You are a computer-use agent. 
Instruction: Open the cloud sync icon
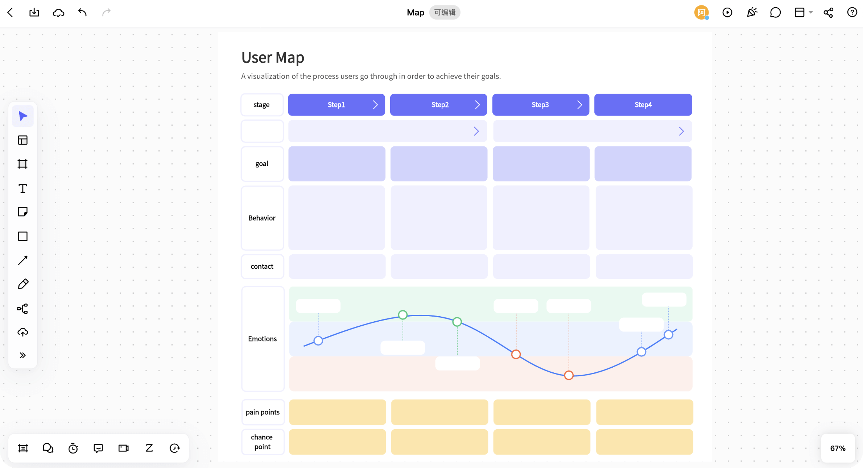click(58, 12)
